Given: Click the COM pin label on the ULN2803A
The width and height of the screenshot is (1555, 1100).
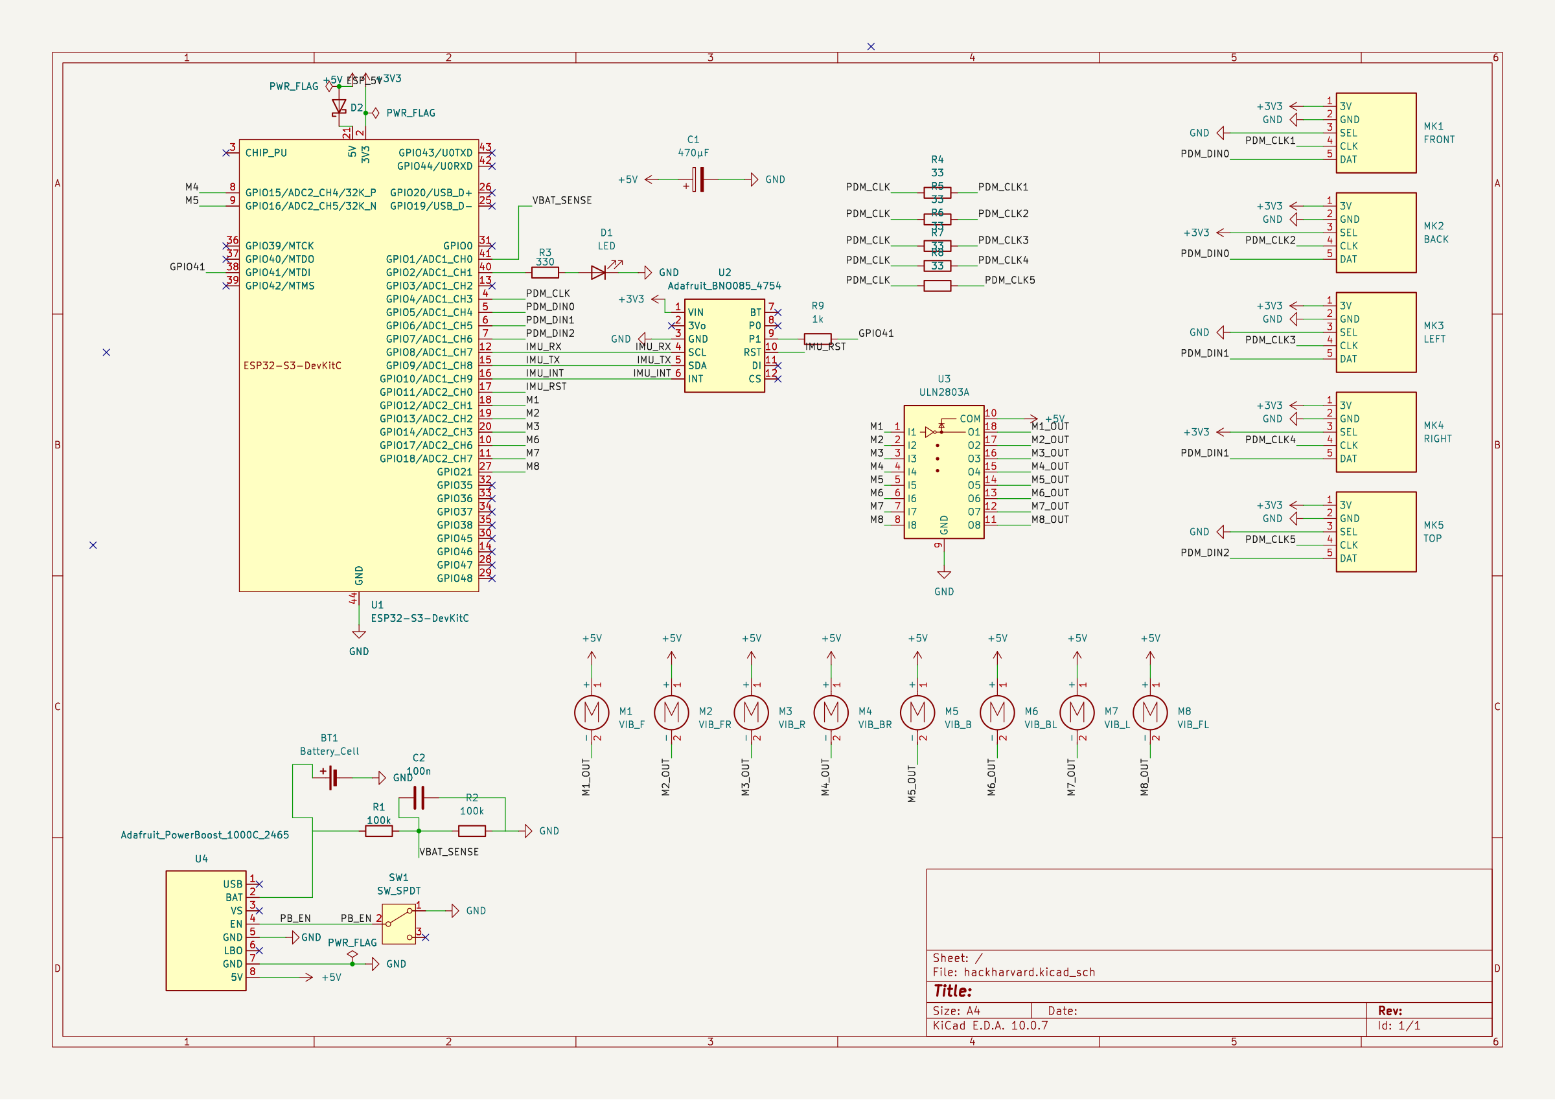Looking at the screenshot, I should coord(970,419).
